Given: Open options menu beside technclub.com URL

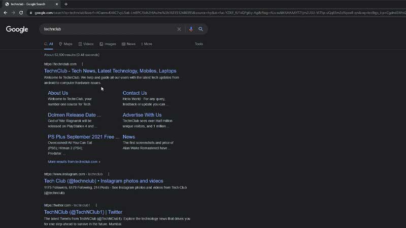Looking at the screenshot, I should [x=82, y=64].
